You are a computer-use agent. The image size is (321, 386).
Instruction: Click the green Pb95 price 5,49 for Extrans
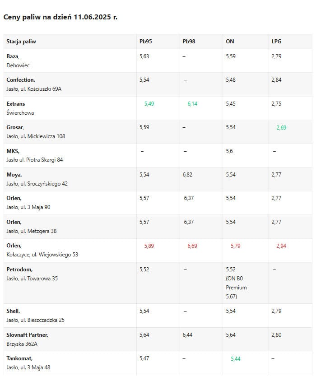149,104
